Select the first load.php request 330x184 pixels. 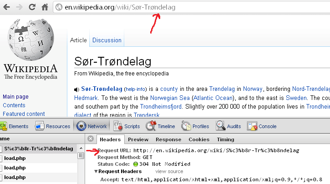point(39,158)
